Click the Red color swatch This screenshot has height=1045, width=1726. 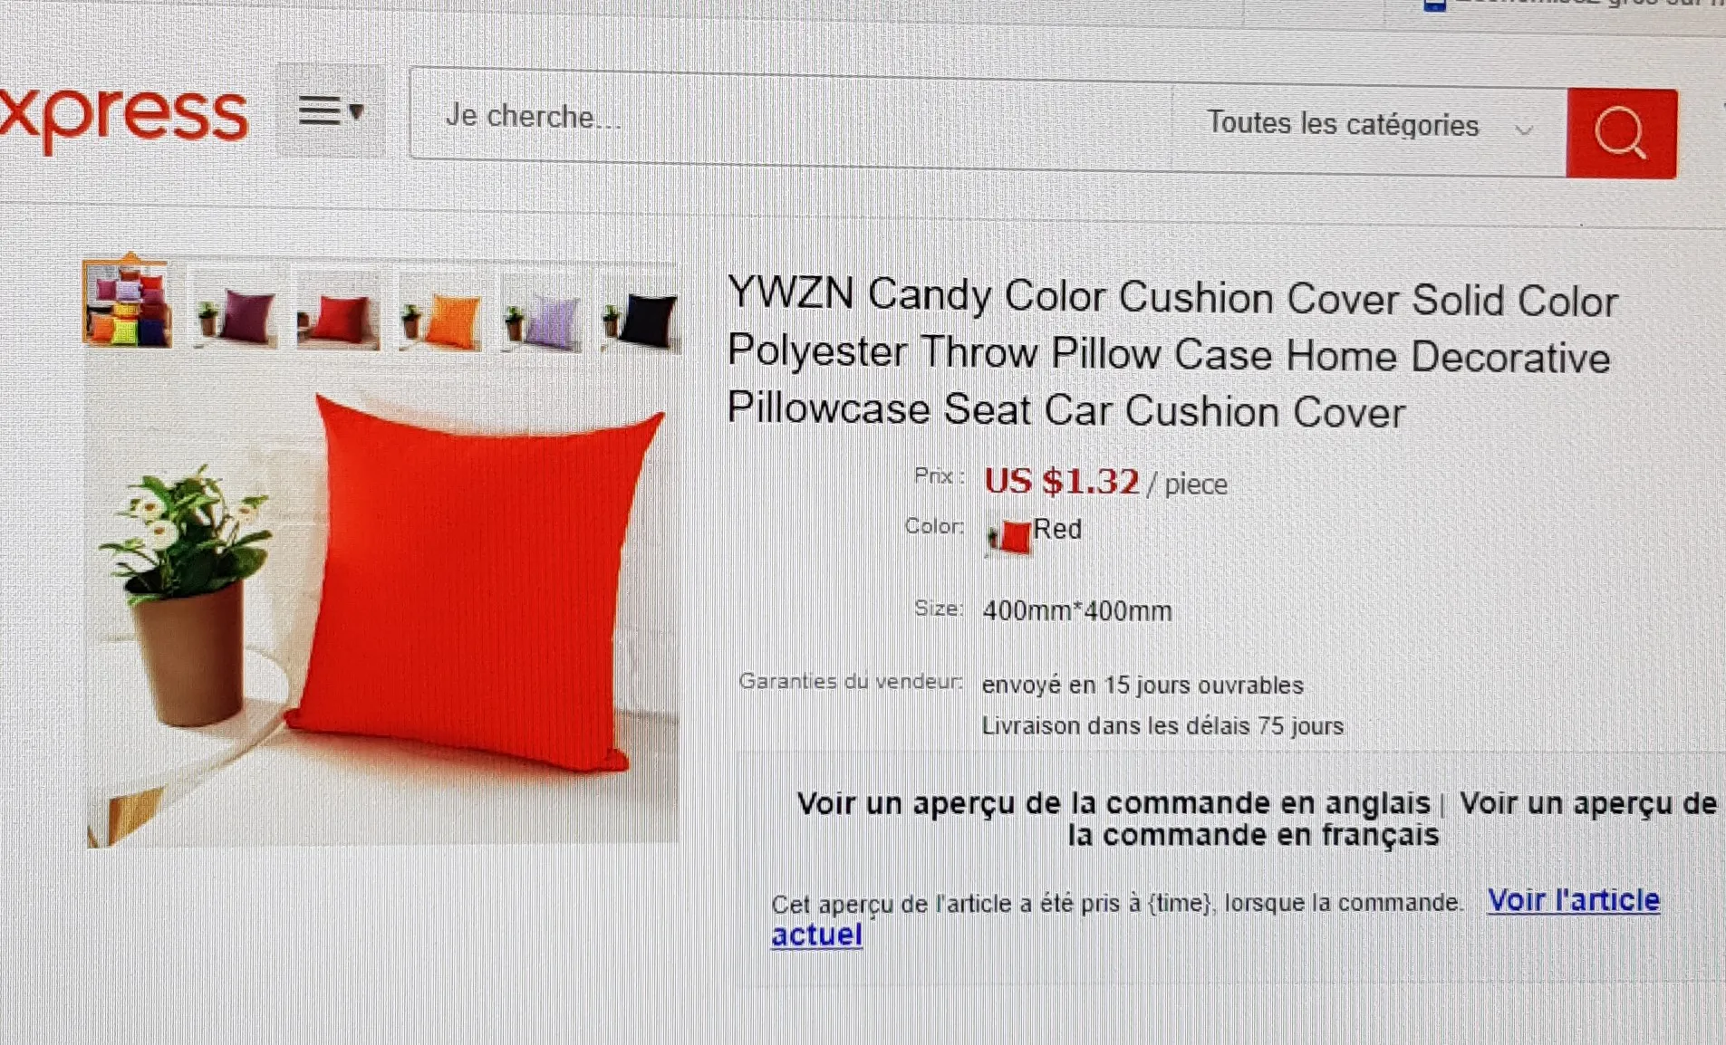pyautogui.click(x=1009, y=535)
